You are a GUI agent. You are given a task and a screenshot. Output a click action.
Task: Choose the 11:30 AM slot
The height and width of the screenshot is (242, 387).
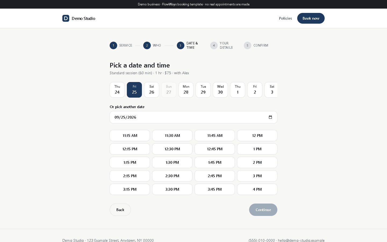point(172,136)
